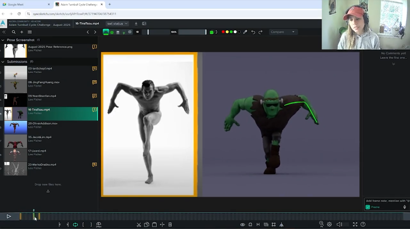Screen dimensions: 410x229
Task: Switch to the Google Meet browser tab
Action: point(26,4)
